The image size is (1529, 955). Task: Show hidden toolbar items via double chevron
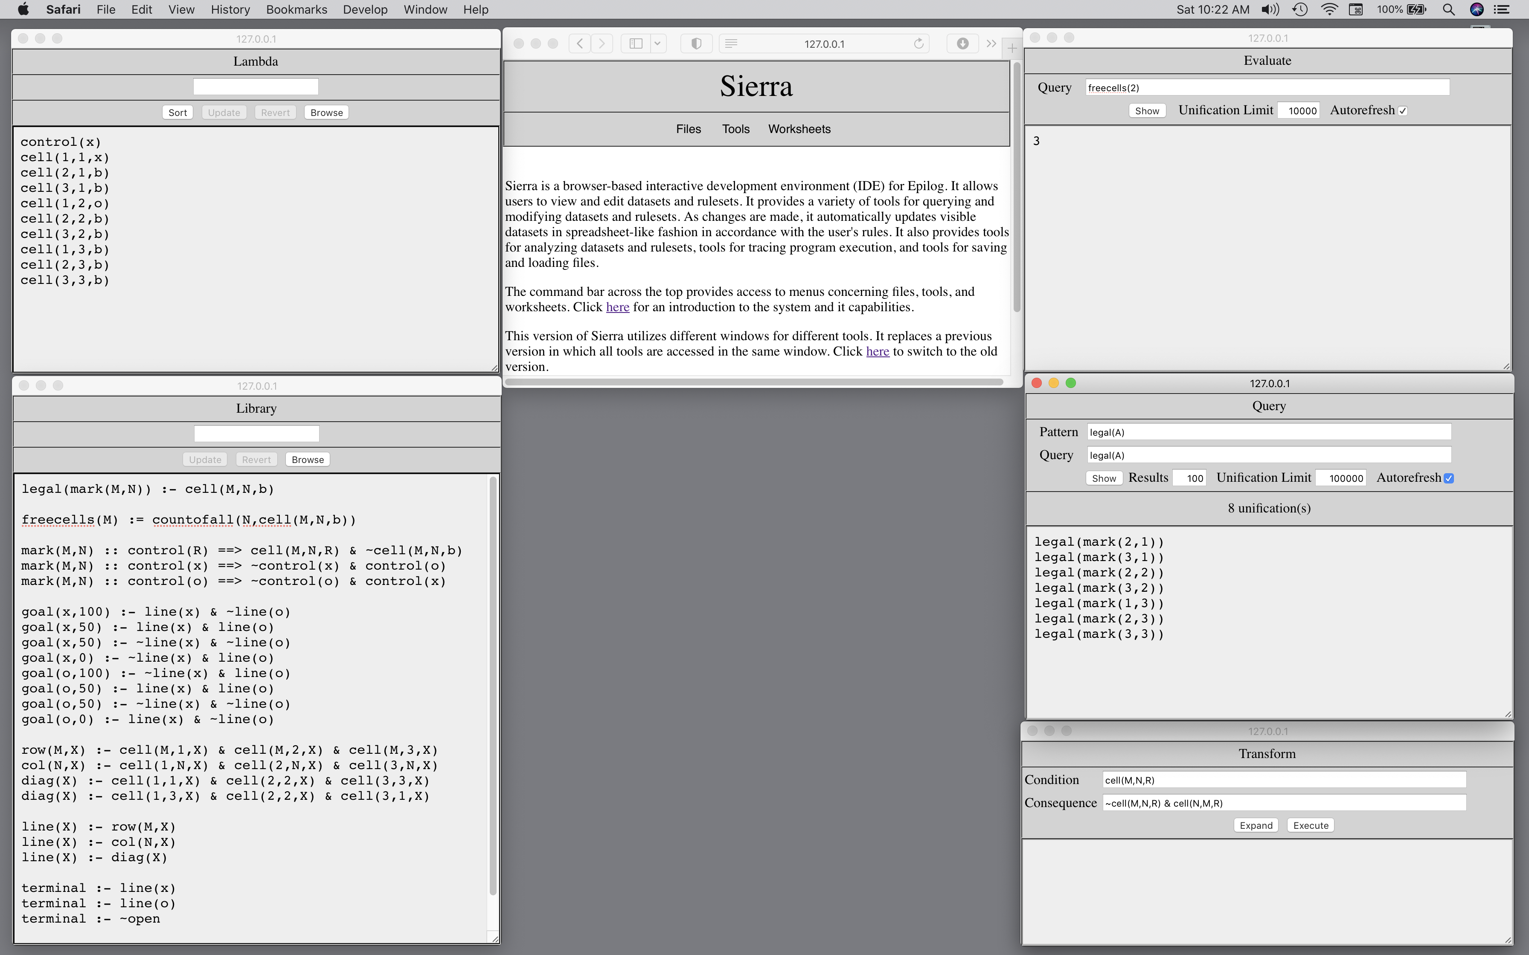[991, 43]
